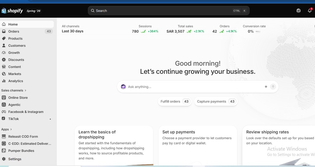Image resolution: width=315 pixels, height=167 pixels.
Task: Change the Last 30 days range
Action: point(72,31)
